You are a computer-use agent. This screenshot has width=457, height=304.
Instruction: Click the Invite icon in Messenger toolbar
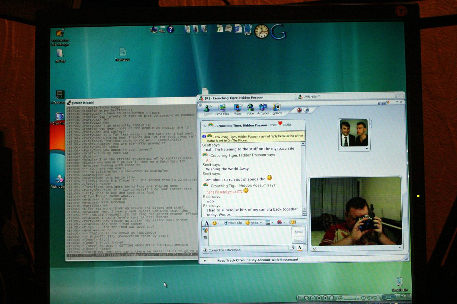[208, 108]
